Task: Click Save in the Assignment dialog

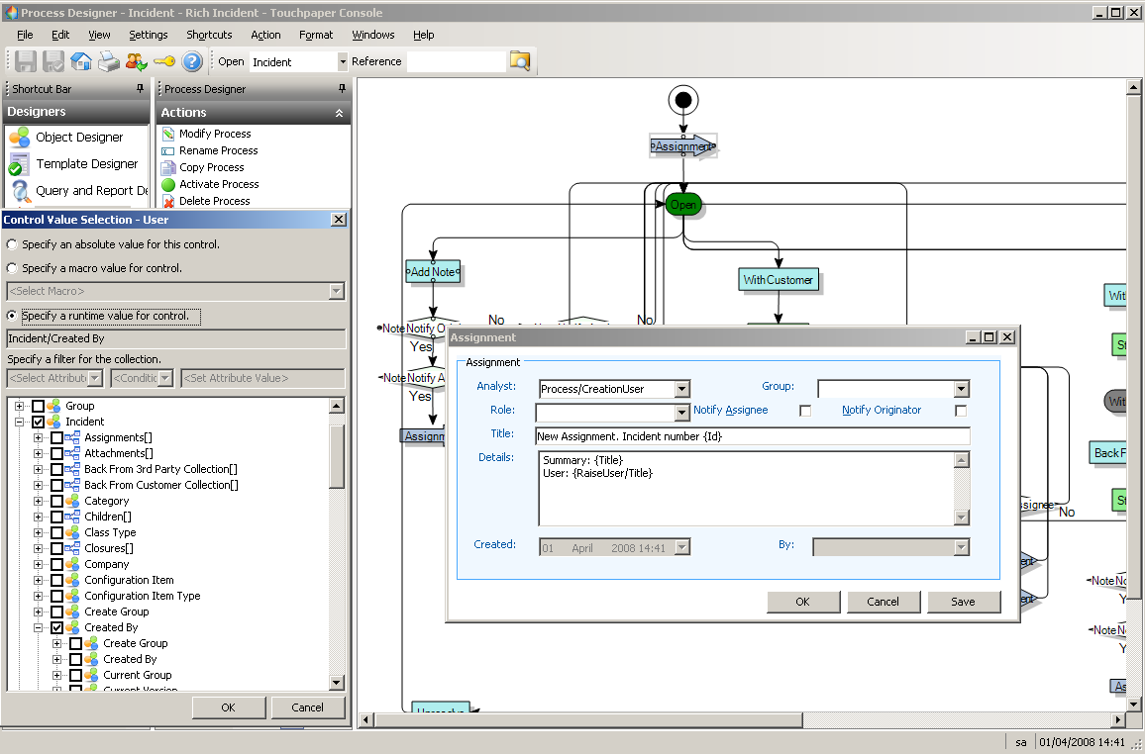Action: pos(963,602)
